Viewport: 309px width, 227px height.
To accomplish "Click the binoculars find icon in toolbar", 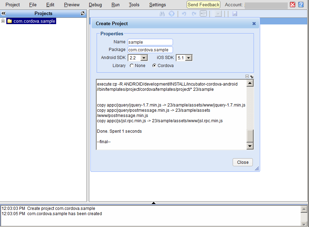I will [162, 14].
